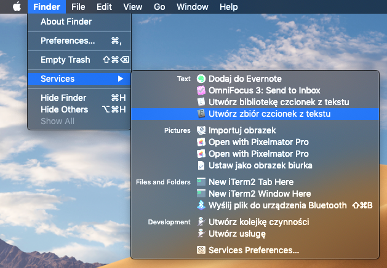Choose New iTerm2 Tab Here
This screenshot has height=268, width=387.
[255, 182]
